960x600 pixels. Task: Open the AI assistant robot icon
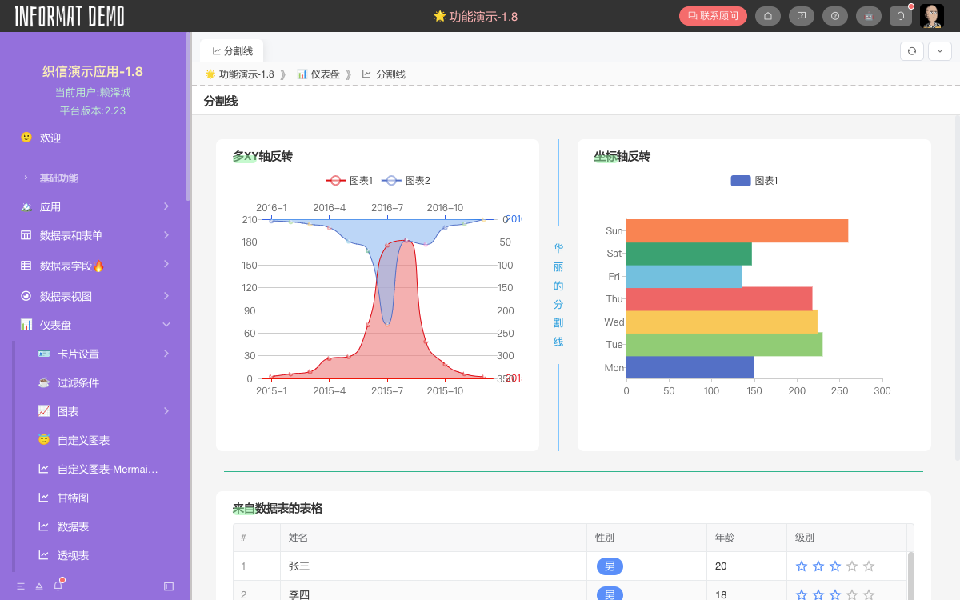point(869,16)
